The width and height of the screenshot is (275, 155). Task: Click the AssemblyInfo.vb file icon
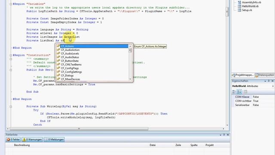(x=239, y=2)
